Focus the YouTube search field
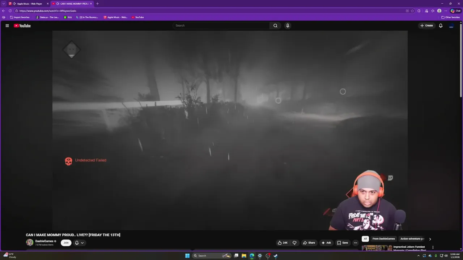 [x=221, y=26]
